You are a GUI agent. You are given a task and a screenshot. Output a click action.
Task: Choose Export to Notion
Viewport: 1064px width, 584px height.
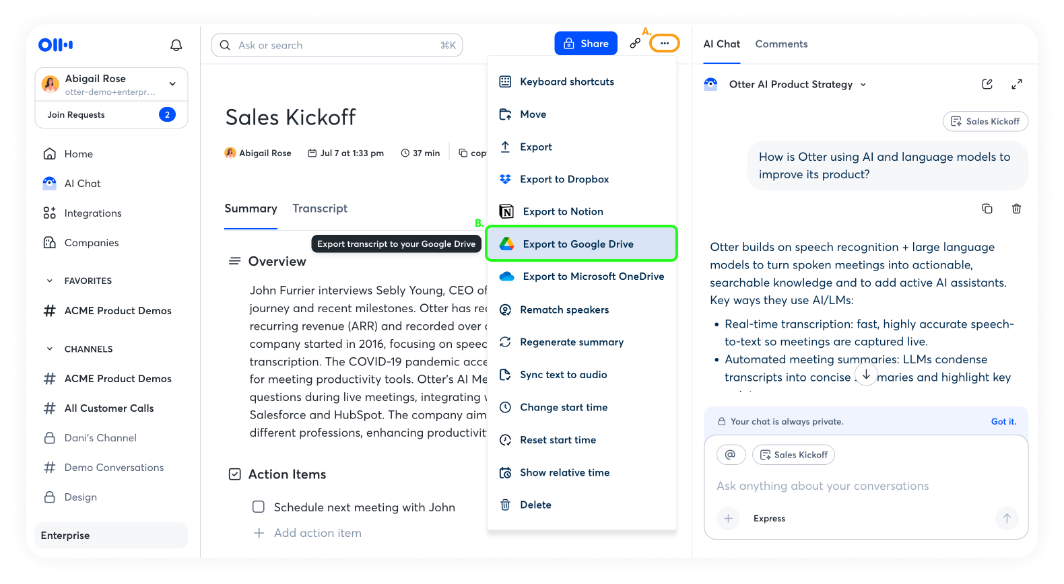click(582, 211)
